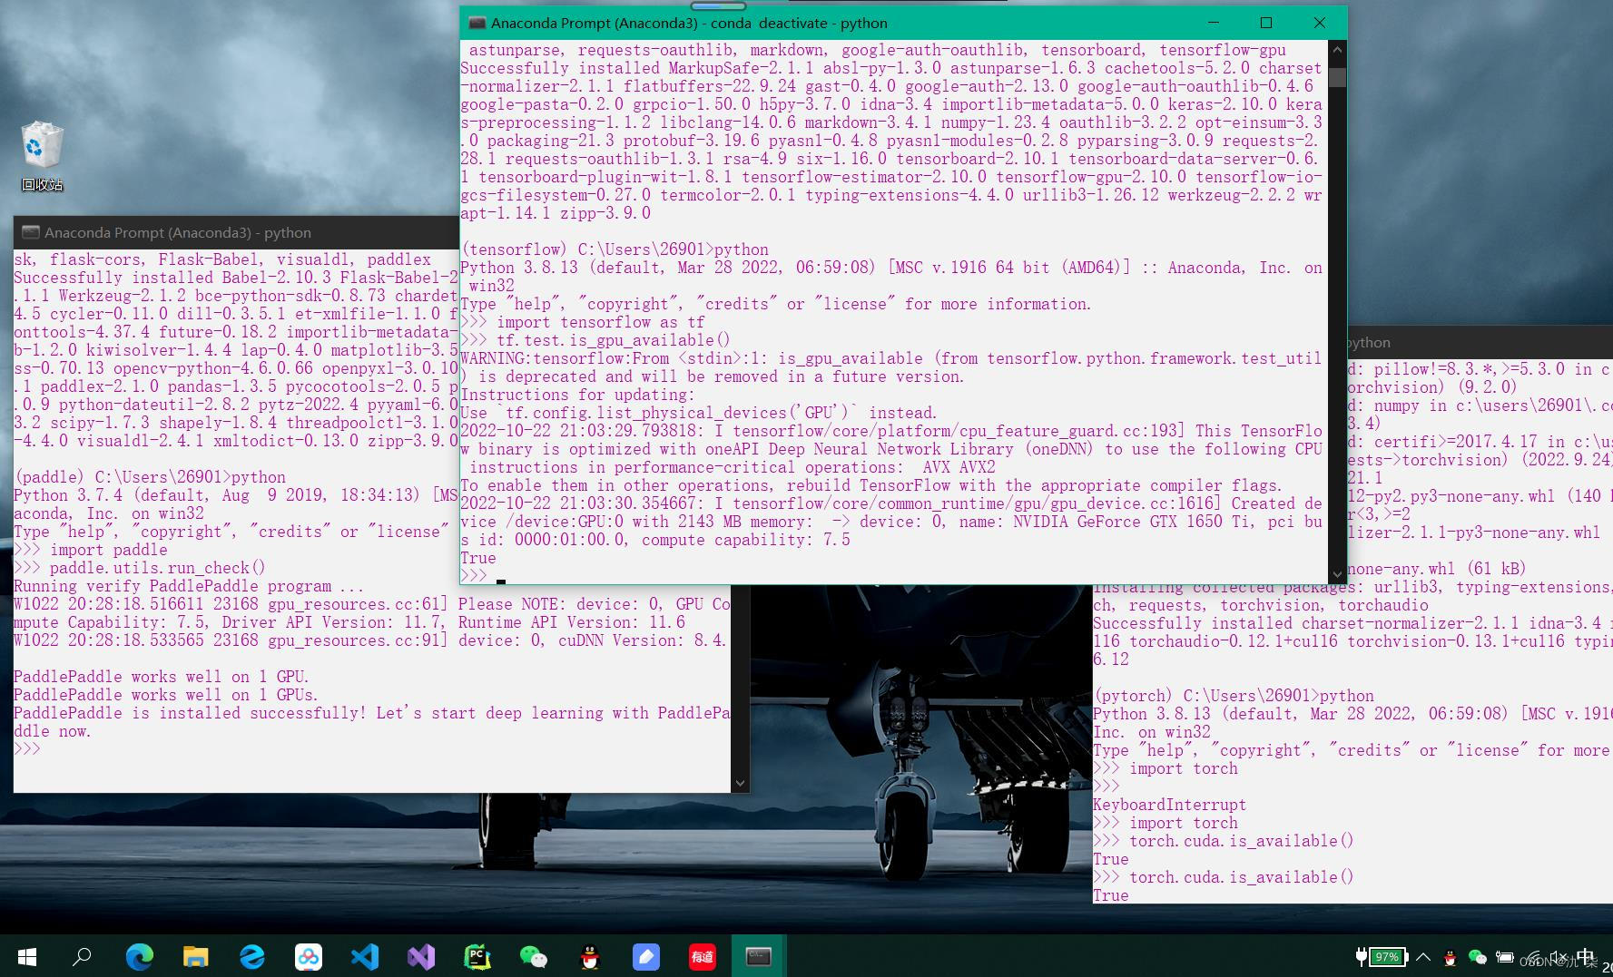
Task: Click '回收站' label under Recycle Bin
Action: pos(42,184)
